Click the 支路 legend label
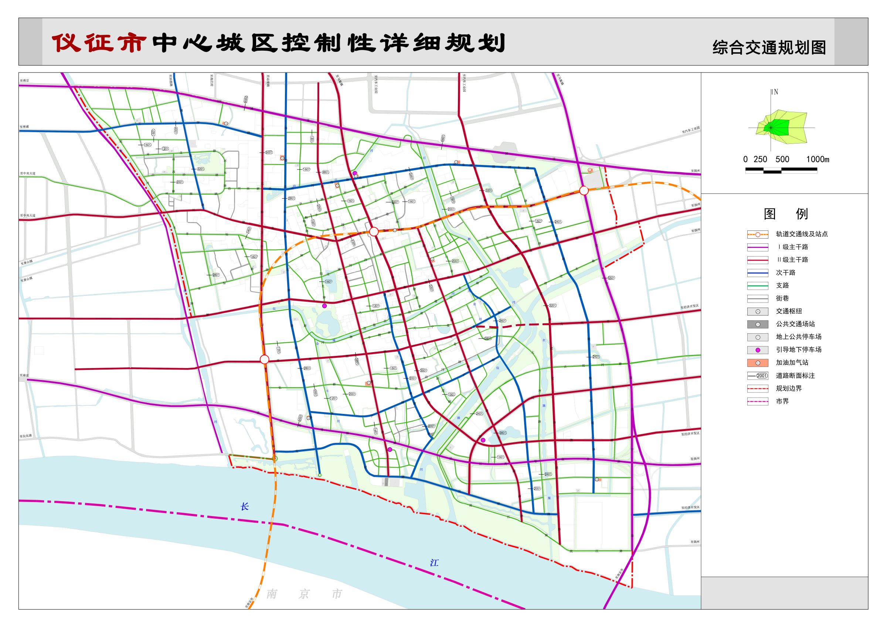 [x=782, y=286]
